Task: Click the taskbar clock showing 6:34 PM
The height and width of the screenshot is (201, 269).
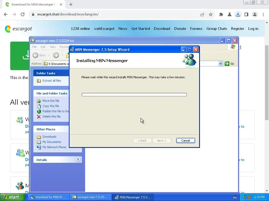Action: [259, 197]
